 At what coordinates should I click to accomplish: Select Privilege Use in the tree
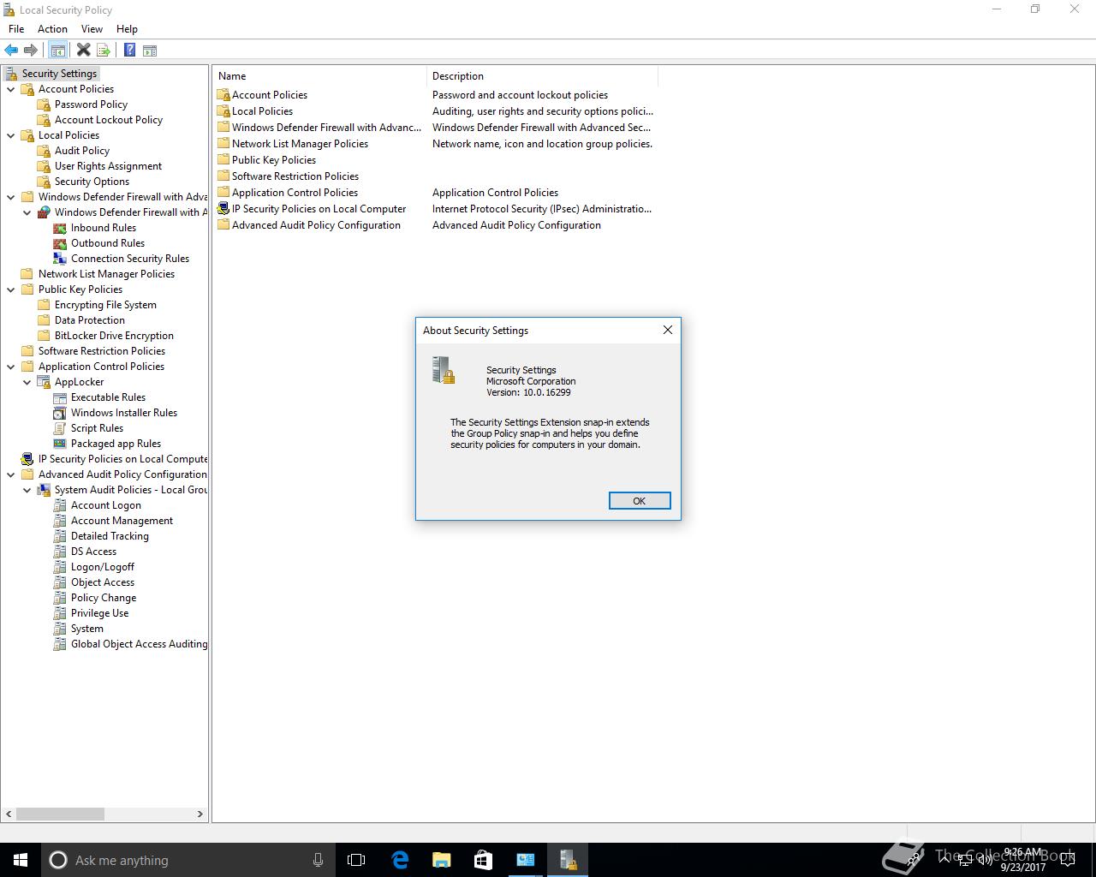click(99, 613)
